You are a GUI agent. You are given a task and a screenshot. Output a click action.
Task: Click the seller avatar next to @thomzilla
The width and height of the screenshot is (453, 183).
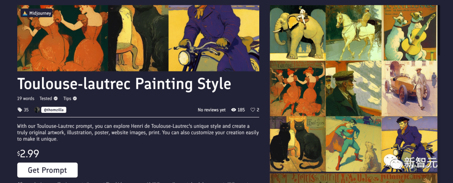pos(37,109)
